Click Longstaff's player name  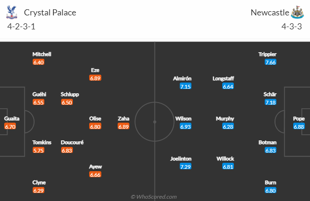pyautogui.click(x=224, y=79)
